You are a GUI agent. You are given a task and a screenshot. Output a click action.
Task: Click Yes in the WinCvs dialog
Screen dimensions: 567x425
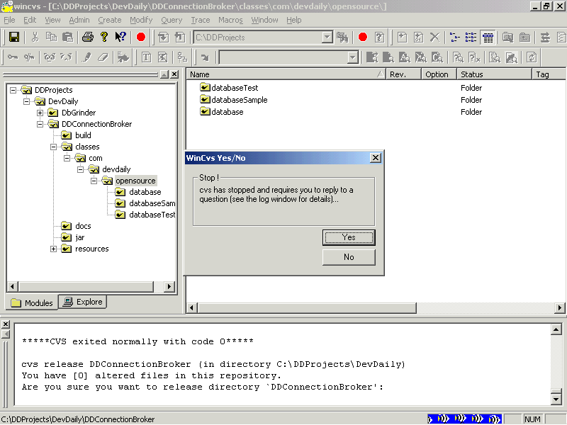tap(349, 237)
